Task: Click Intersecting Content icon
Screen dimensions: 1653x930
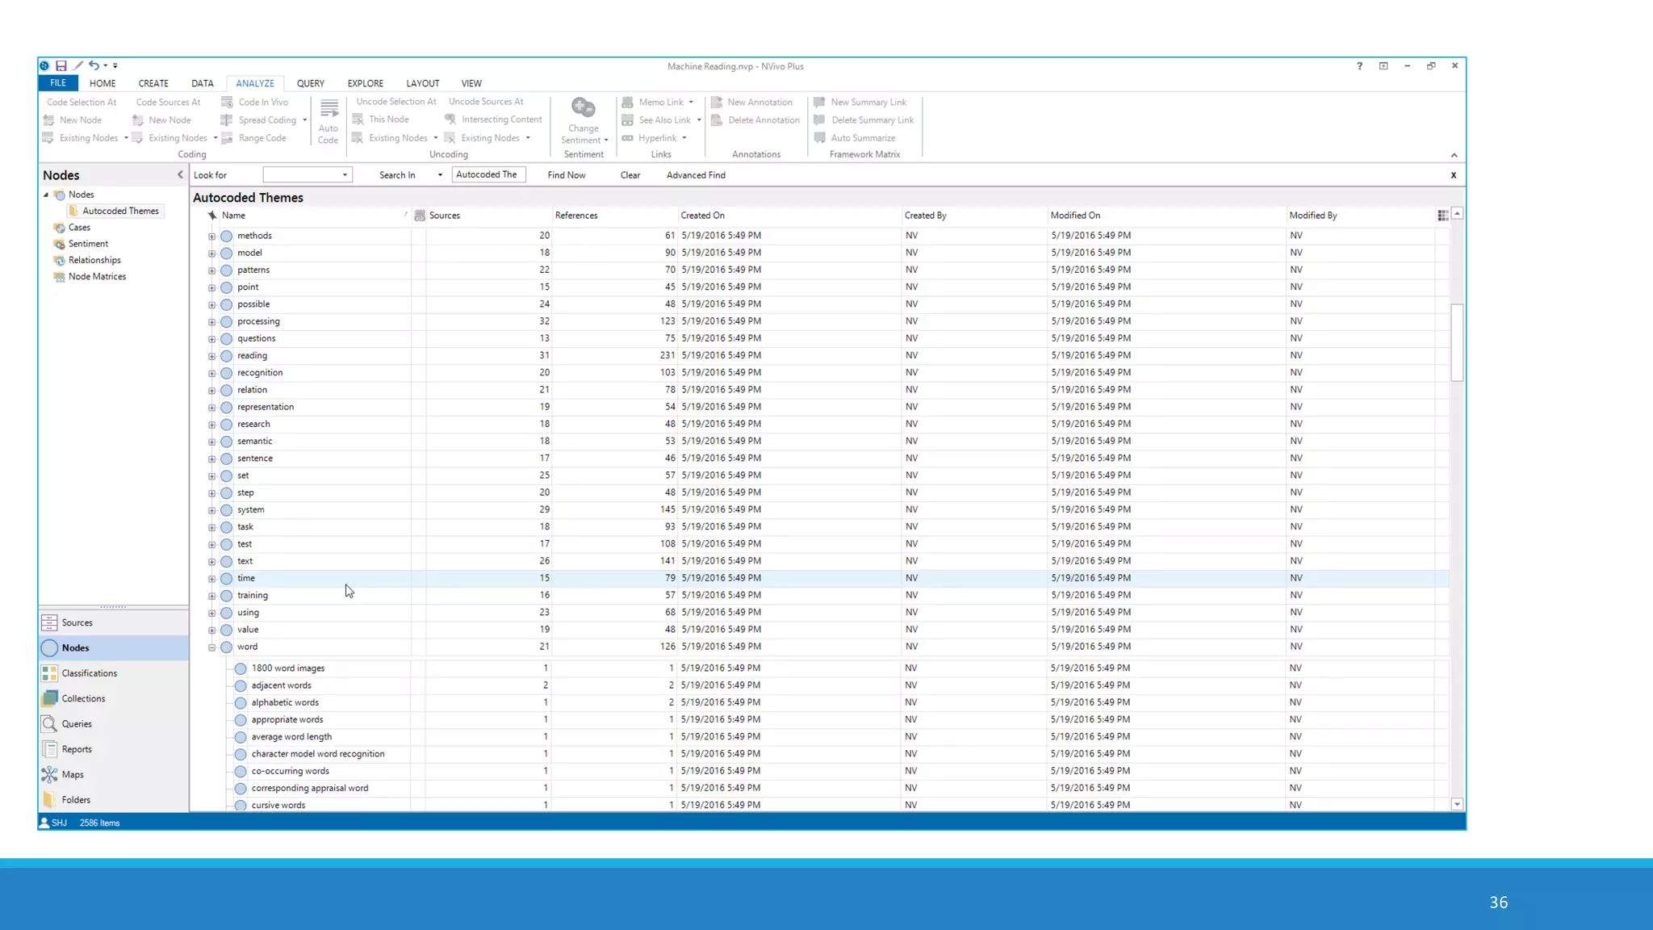Action: [450, 119]
